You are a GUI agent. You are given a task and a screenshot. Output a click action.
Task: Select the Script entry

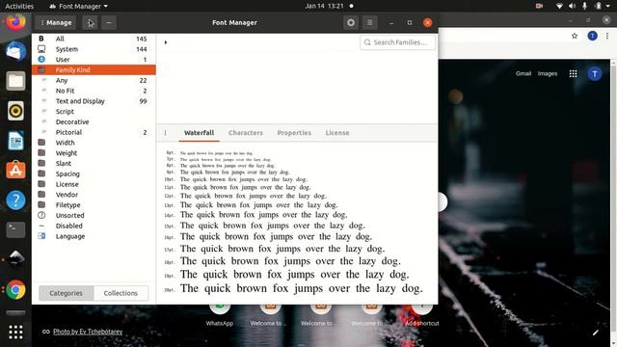[x=94, y=112]
